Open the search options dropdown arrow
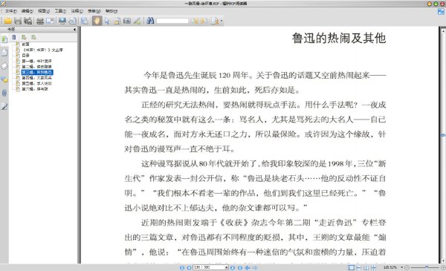Image resolution: width=446 pixels, height=271 pixels. point(222,21)
